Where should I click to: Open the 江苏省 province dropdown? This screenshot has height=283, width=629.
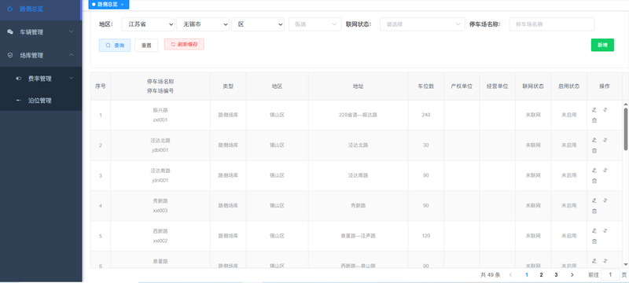[148, 24]
